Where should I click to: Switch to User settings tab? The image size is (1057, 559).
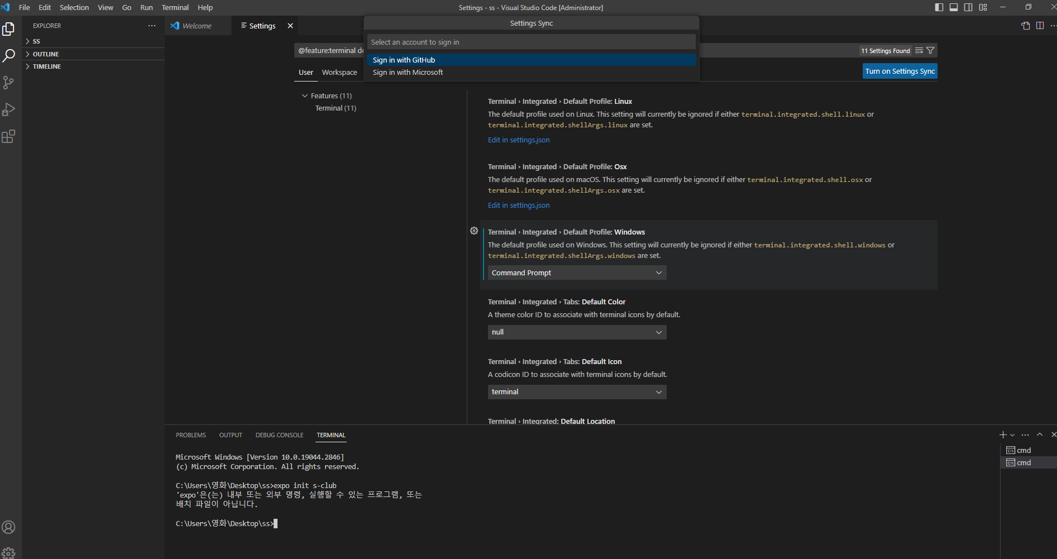tap(306, 73)
